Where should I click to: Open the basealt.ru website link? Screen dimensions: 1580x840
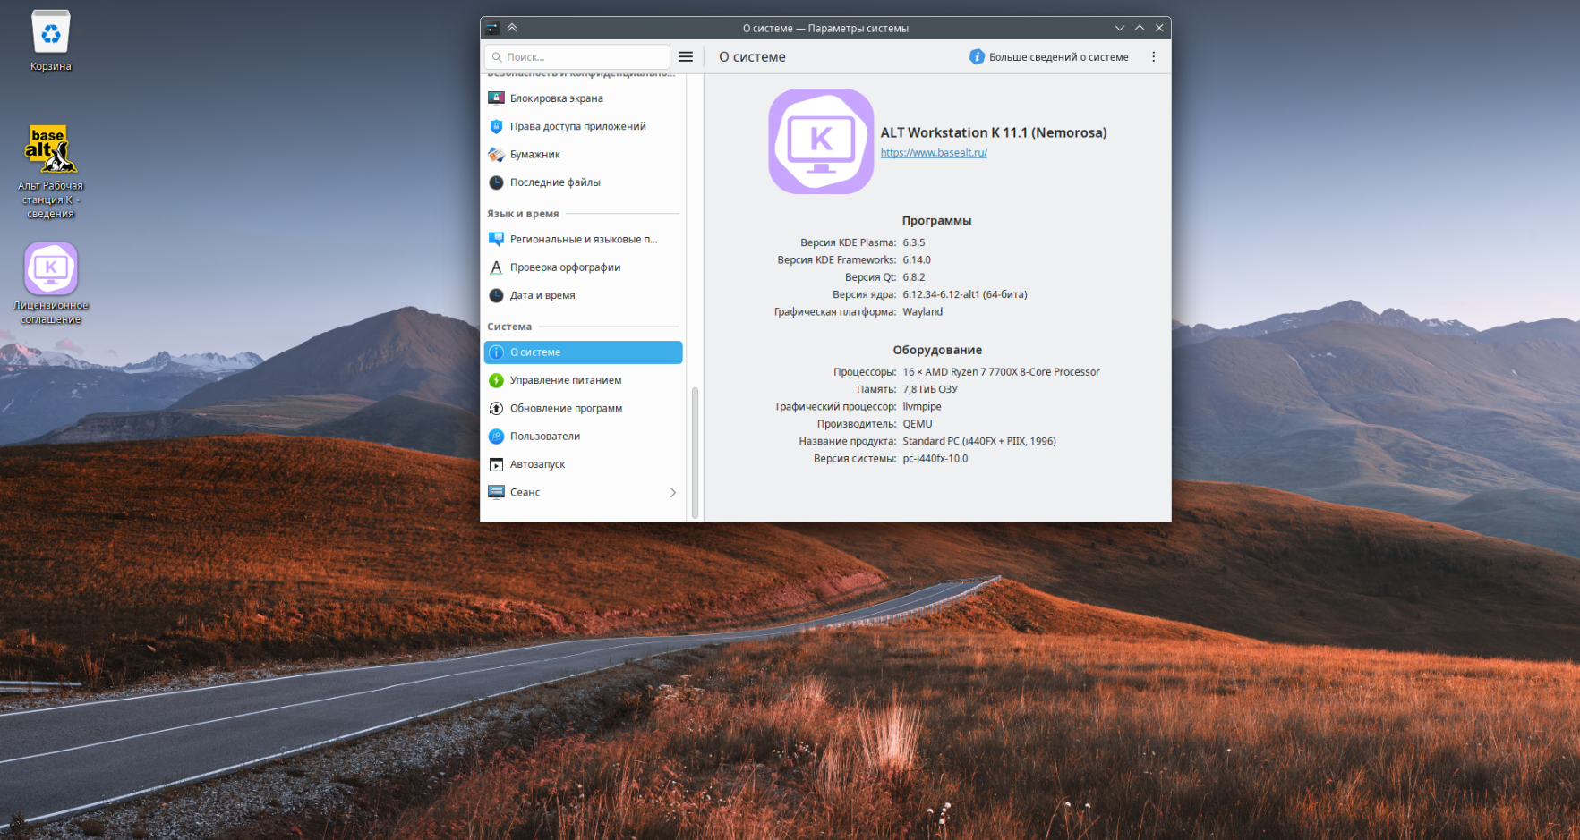[934, 153]
